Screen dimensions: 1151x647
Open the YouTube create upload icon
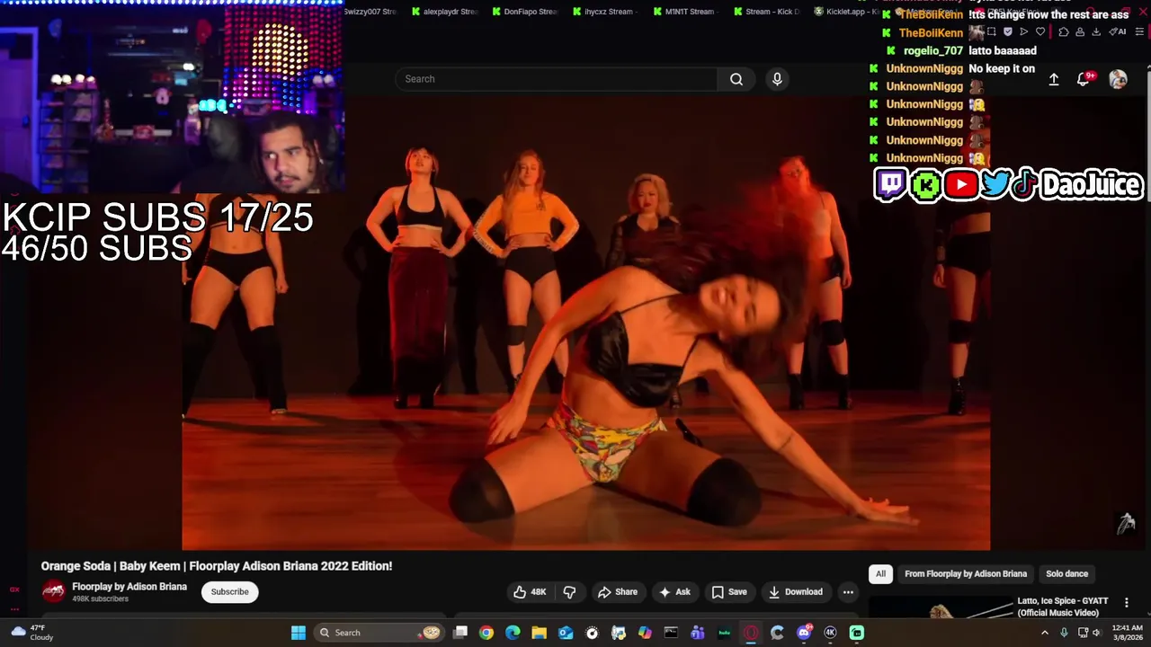point(1054,79)
